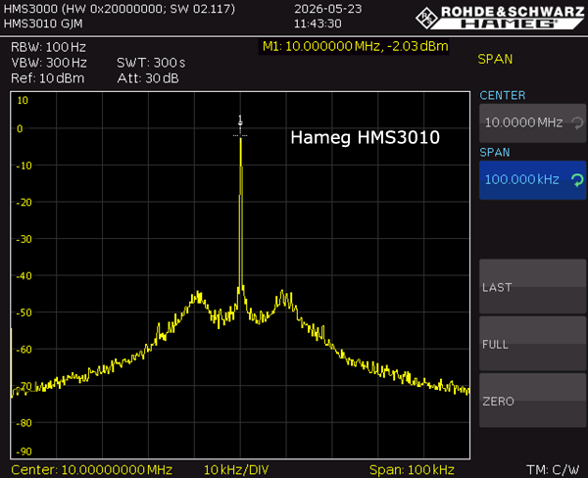Click the VBW: 300 Hz readout
Viewport: 588px width, 478px height.
(x=49, y=63)
